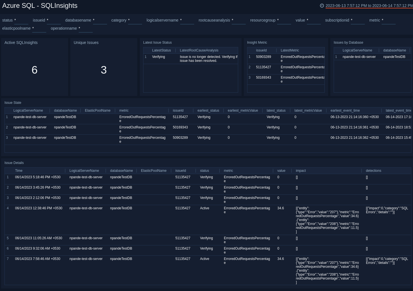Click the Issue Details panel title
The width and height of the screenshot is (413, 291).
[14, 163]
